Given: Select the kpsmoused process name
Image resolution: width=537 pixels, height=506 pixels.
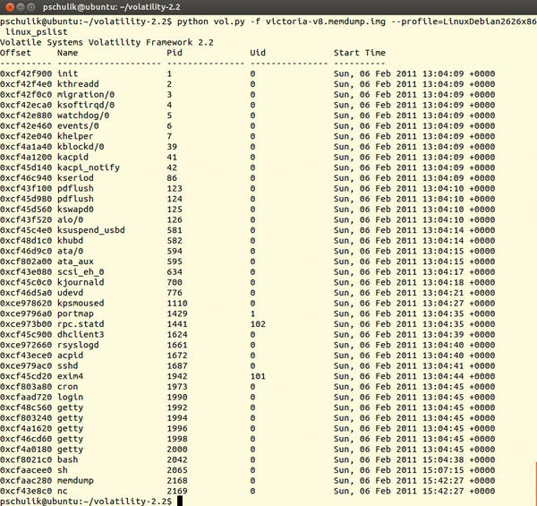Looking at the screenshot, I should (x=81, y=304).
